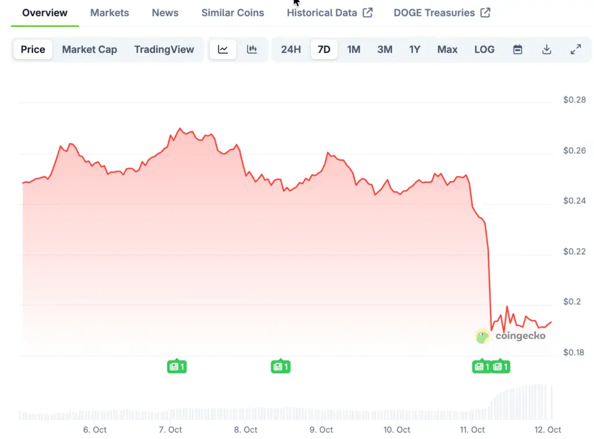
Task: Open the rightmost news marker near 11. Oct
Action: 501,367
